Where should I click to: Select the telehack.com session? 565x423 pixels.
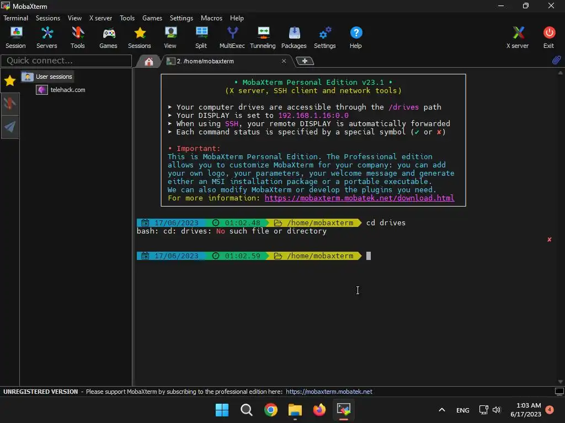tap(61, 90)
